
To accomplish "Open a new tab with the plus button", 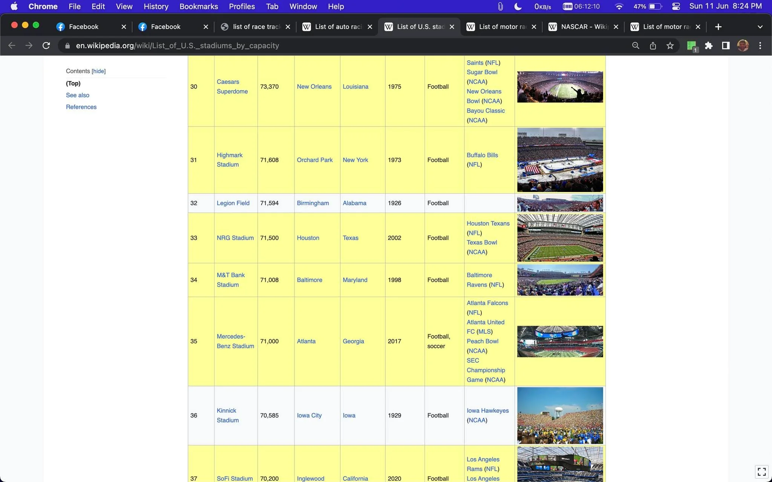I will (x=718, y=27).
